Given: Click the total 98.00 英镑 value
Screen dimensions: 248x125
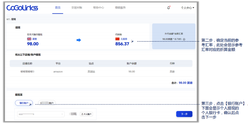Looking at the screenshot, I should click(x=186, y=83).
